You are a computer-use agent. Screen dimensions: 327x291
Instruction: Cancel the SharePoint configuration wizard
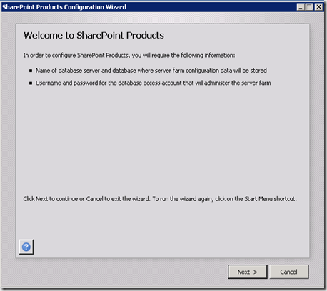tap(289, 272)
